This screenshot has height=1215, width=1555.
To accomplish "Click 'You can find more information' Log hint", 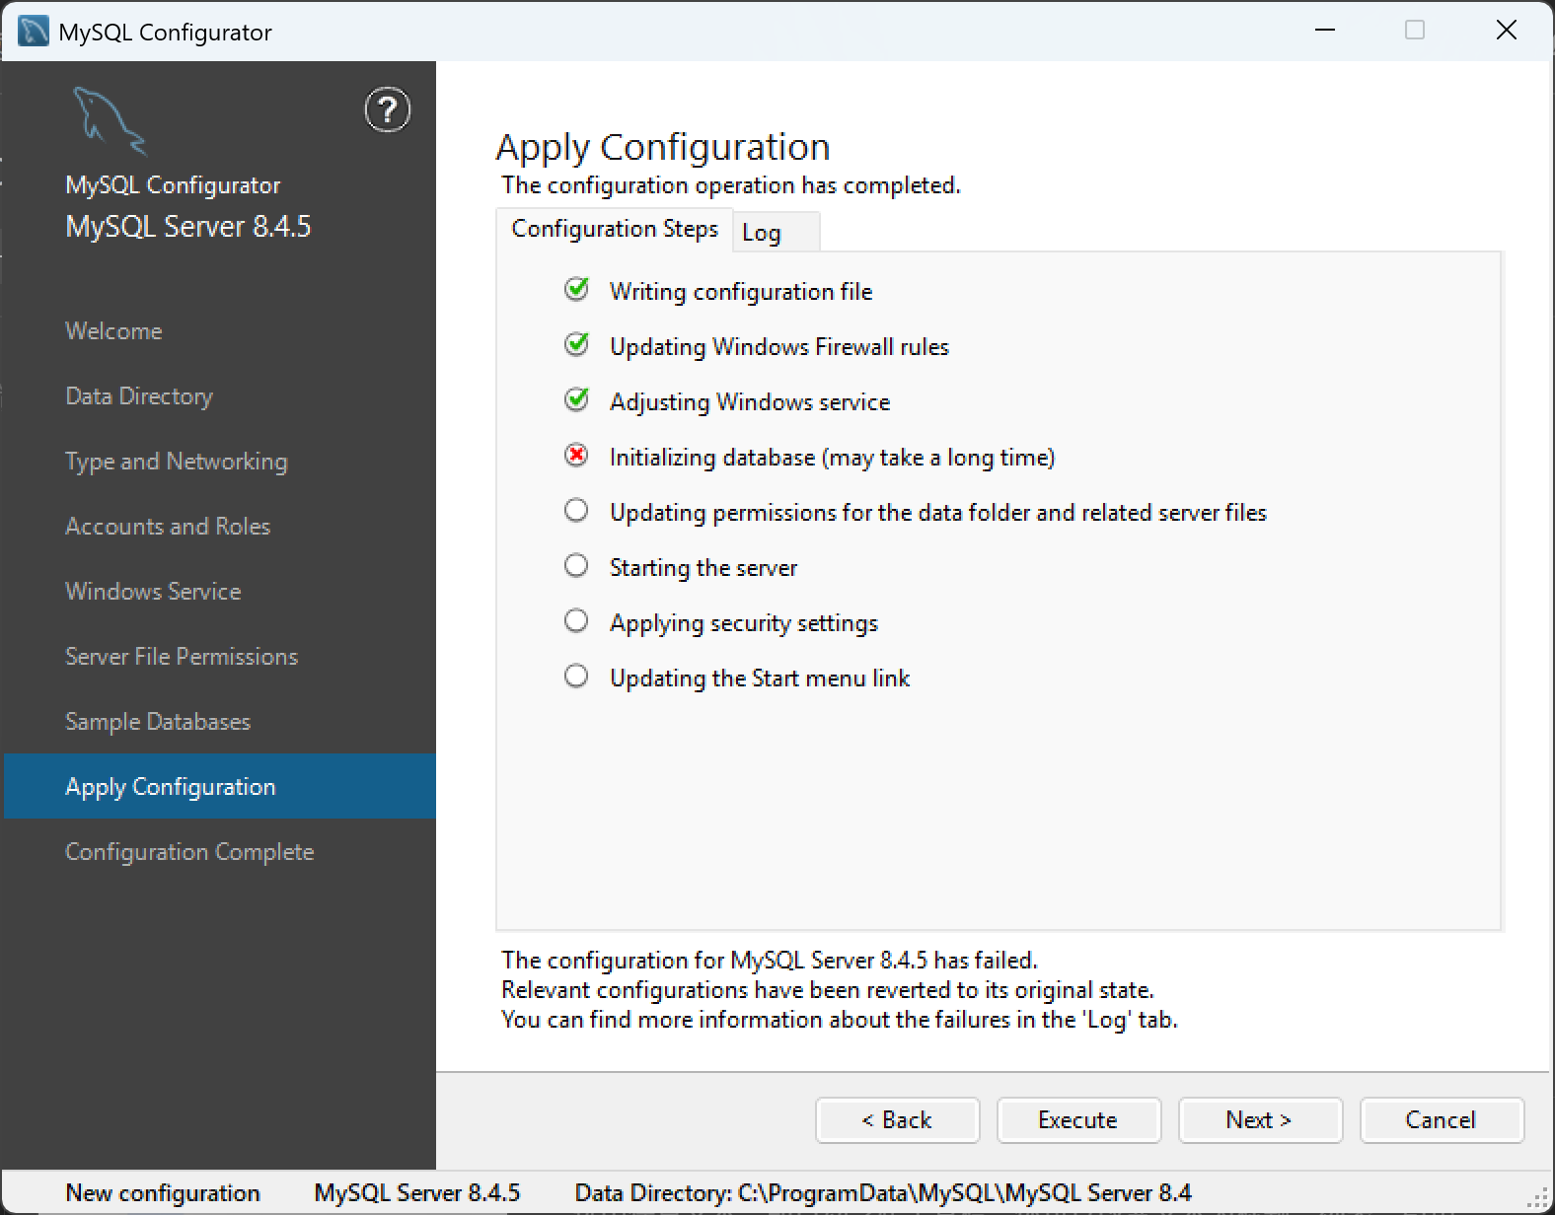I will pos(840,1020).
